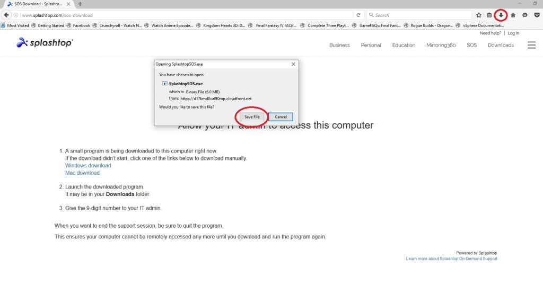
Task: Click the Windows download link
Action: tap(88, 166)
